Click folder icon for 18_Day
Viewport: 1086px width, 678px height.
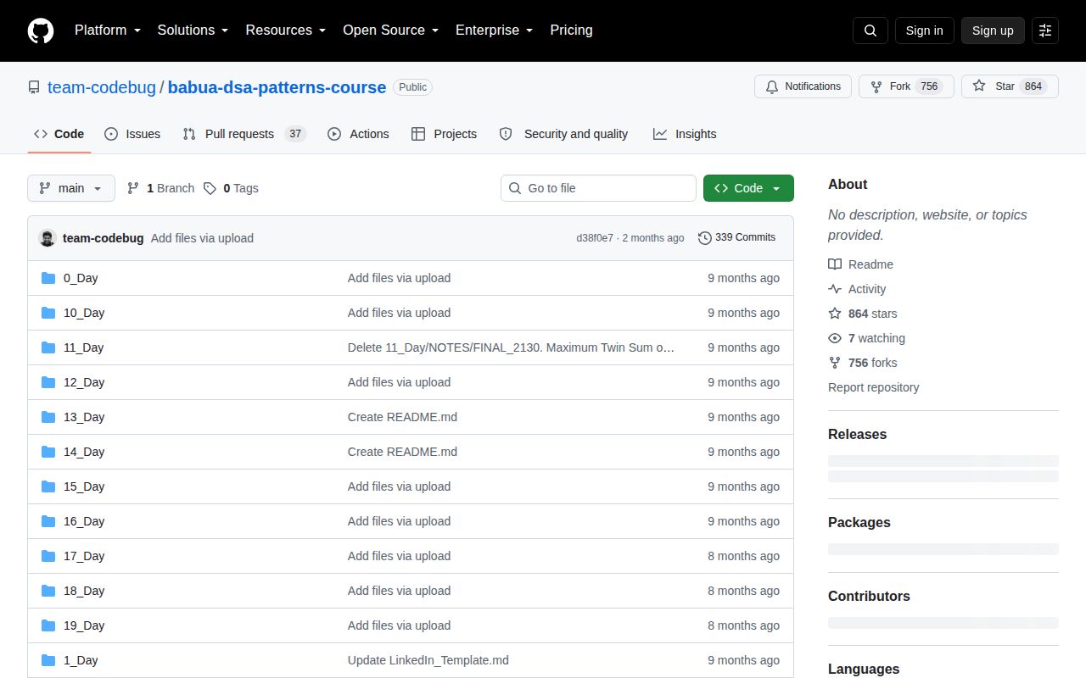pos(48,591)
